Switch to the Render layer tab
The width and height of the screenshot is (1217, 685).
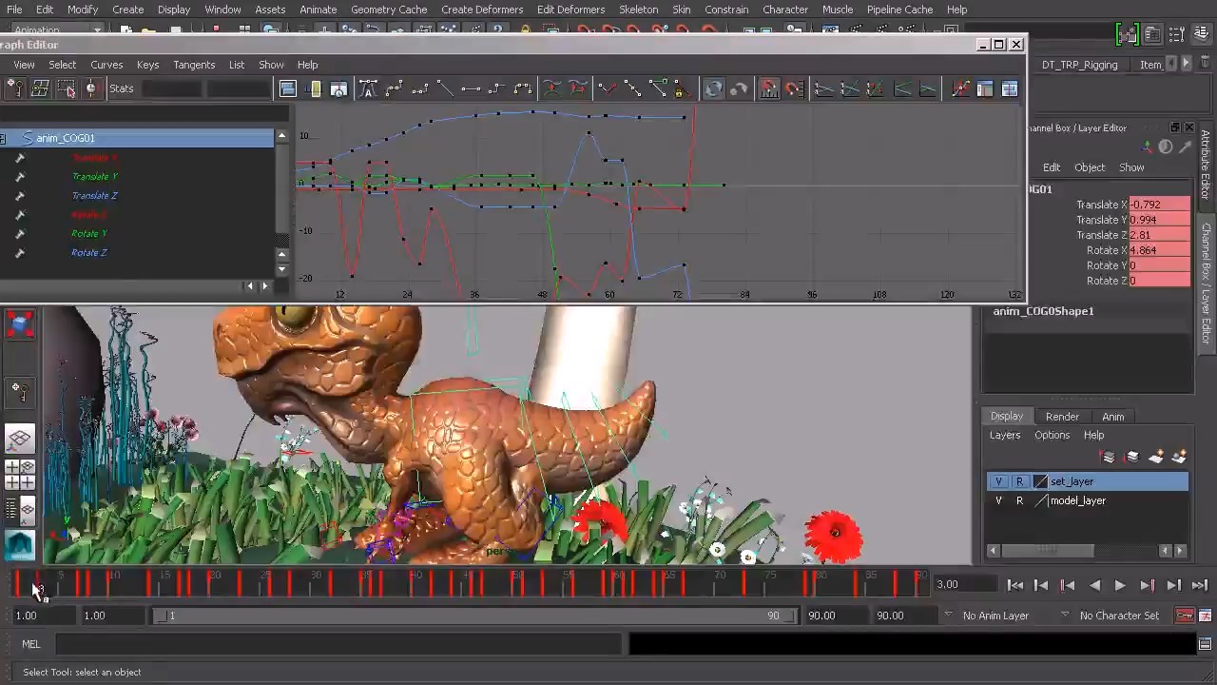[x=1062, y=417]
